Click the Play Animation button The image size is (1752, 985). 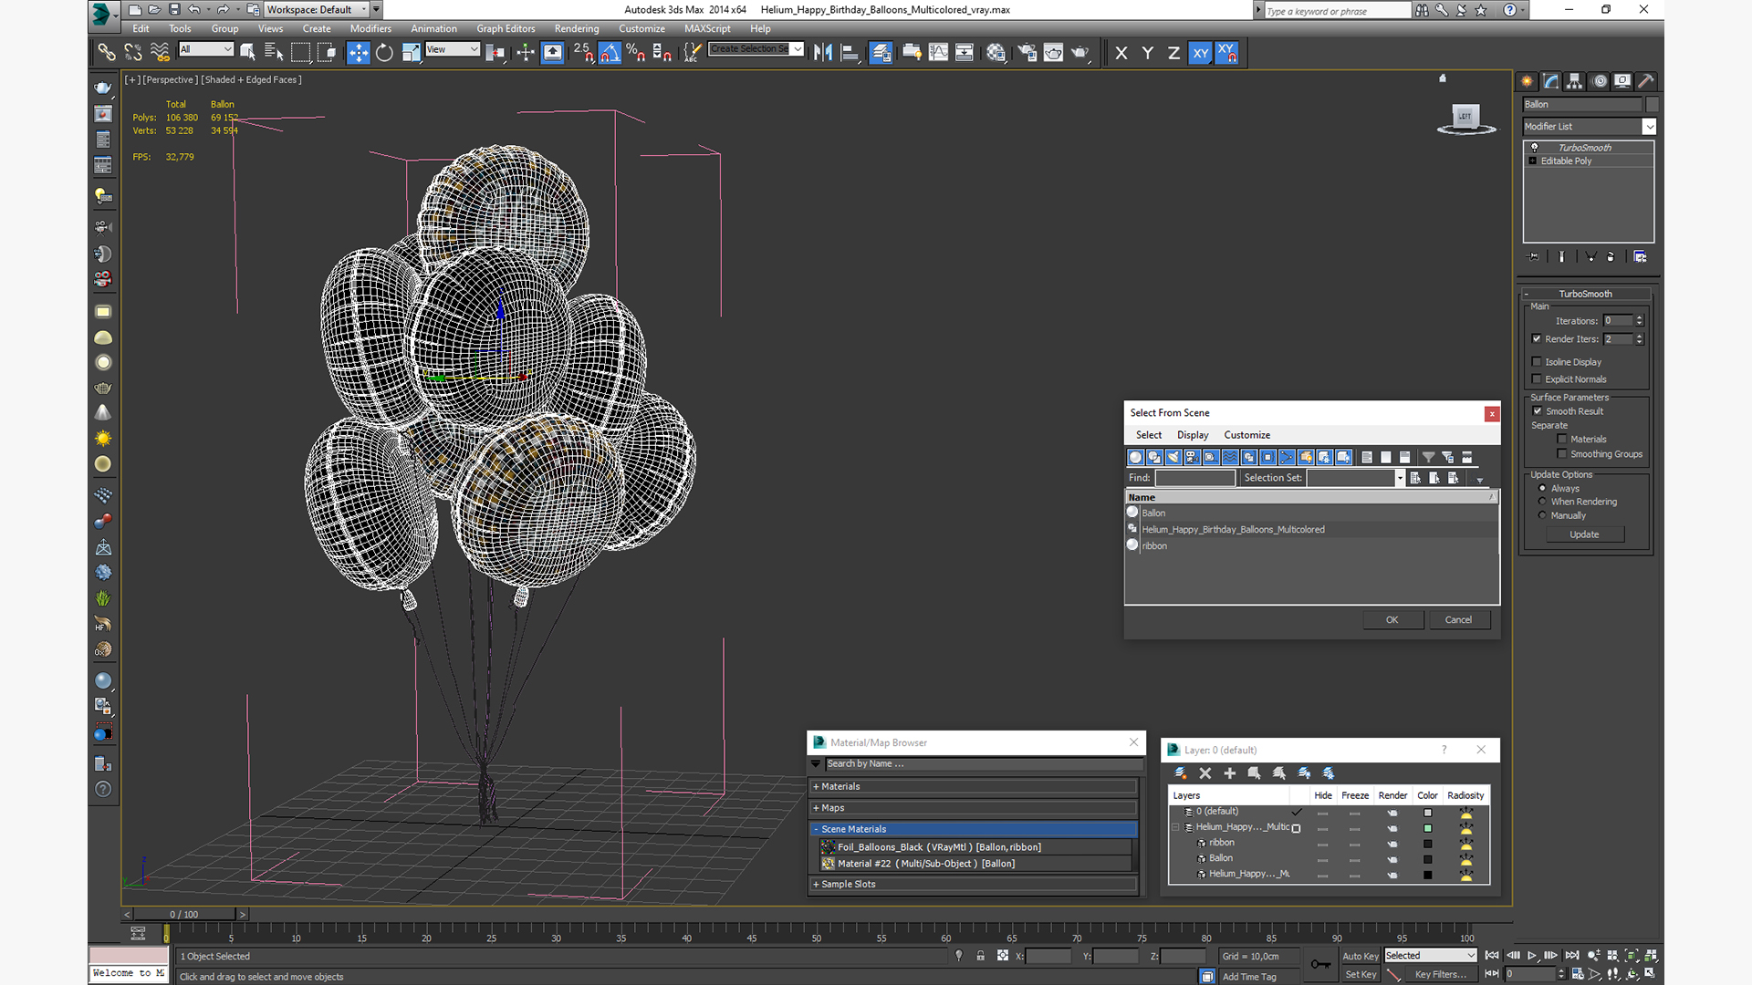[x=1532, y=955]
